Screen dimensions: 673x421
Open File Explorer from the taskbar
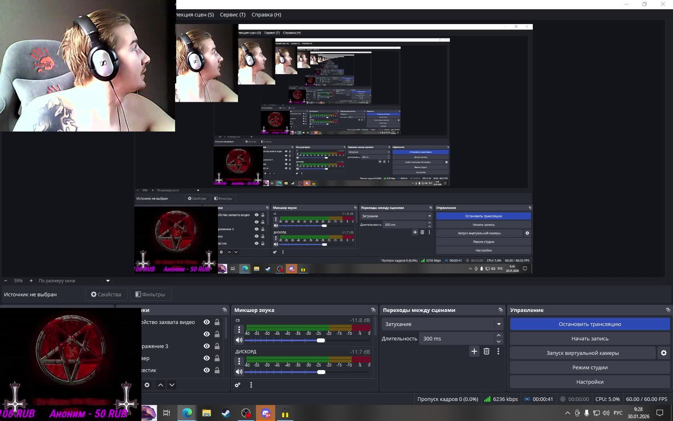[x=206, y=413]
